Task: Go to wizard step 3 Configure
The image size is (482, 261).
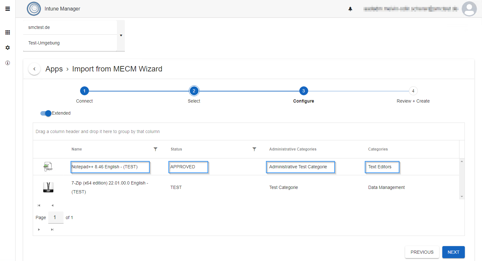Action: point(303,91)
